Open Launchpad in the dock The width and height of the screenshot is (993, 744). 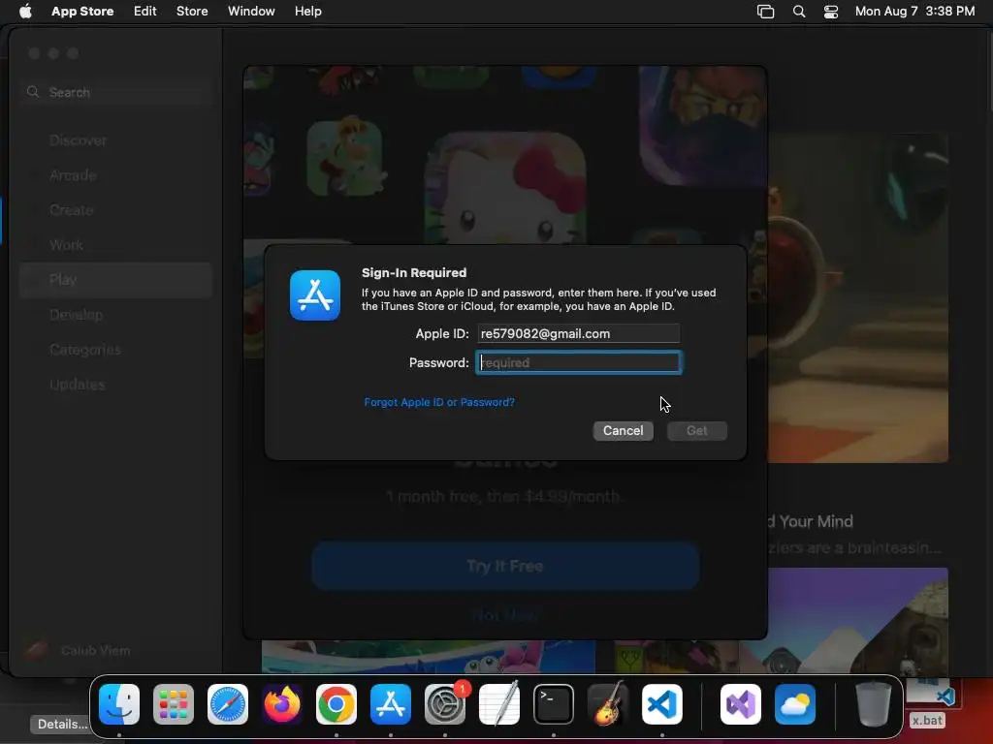(174, 704)
